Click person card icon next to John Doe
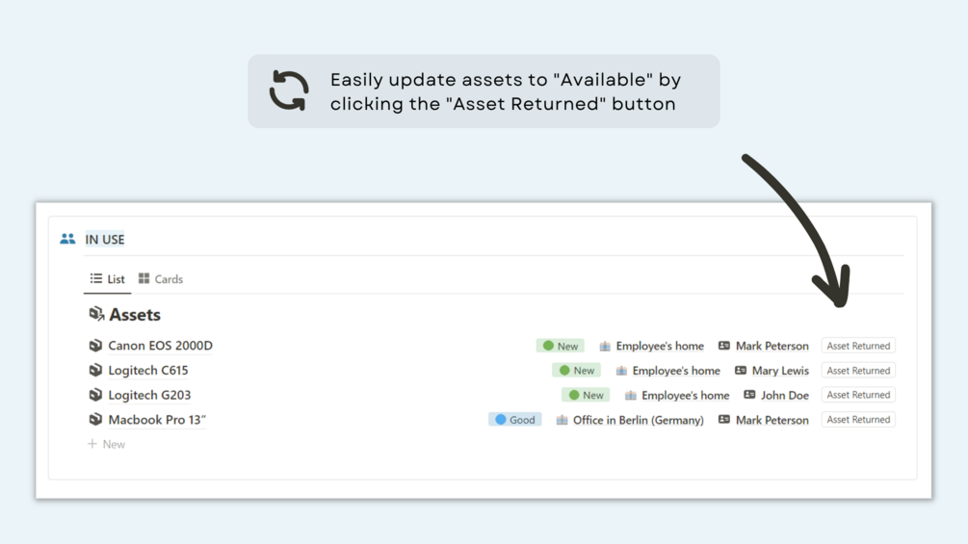 749,395
